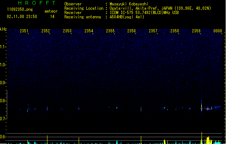Click the 2357 time marker

(153, 31)
